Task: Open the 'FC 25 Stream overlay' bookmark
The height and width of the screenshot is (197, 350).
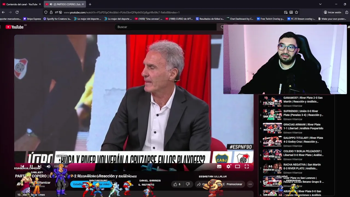Action: (x=301, y=19)
